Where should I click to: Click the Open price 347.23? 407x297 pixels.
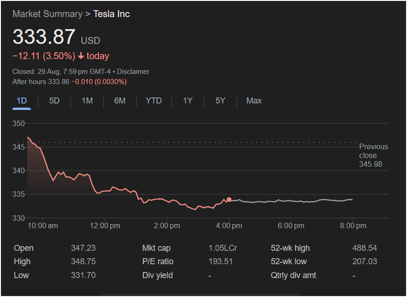tap(83, 248)
